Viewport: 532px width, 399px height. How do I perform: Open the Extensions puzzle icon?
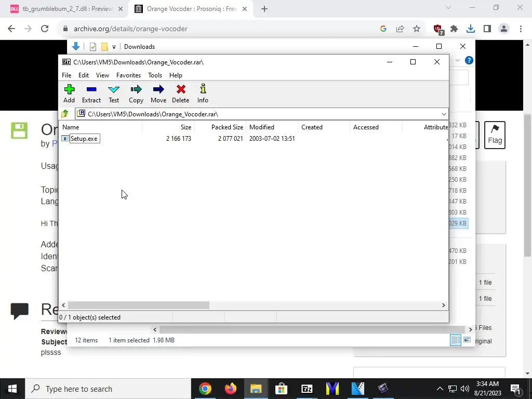pos(454,29)
